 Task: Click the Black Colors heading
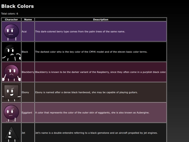pos(17,6)
